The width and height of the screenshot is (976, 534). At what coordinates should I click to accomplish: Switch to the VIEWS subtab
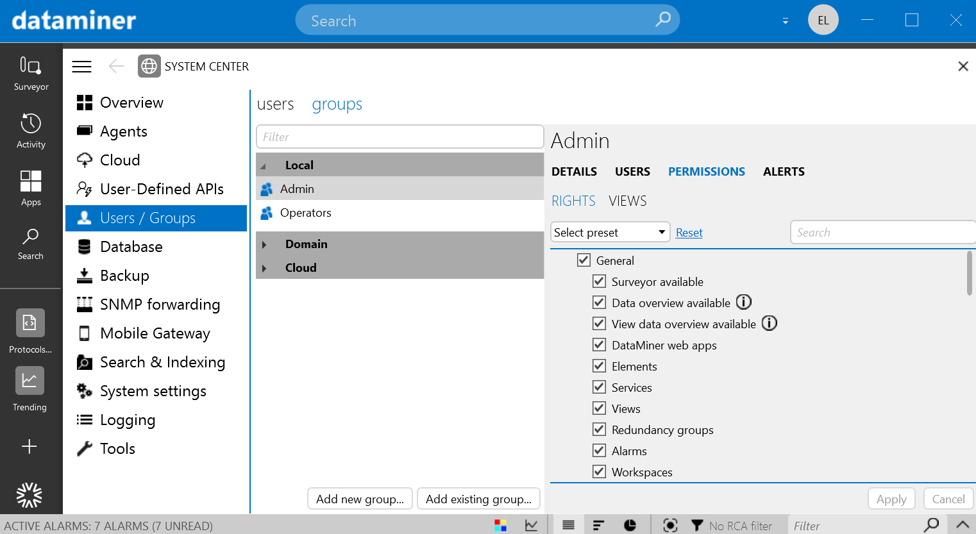[x=627, y=201]
